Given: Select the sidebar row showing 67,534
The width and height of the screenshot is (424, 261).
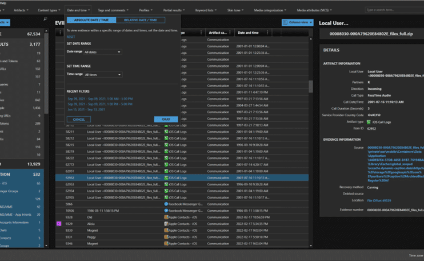Looking at the screenshot, I should pyautogui.click(x=22, y=34).
